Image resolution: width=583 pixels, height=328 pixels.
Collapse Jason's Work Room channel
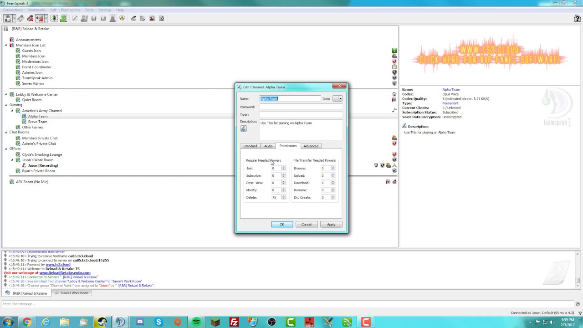click(12, 160)
